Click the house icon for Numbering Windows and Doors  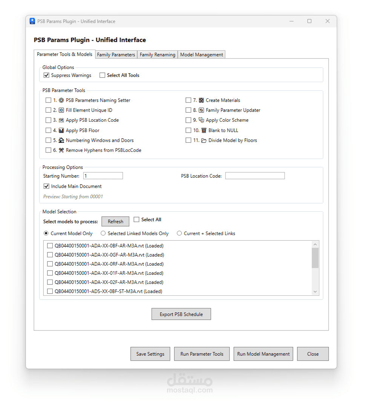[x=61, y=140]
